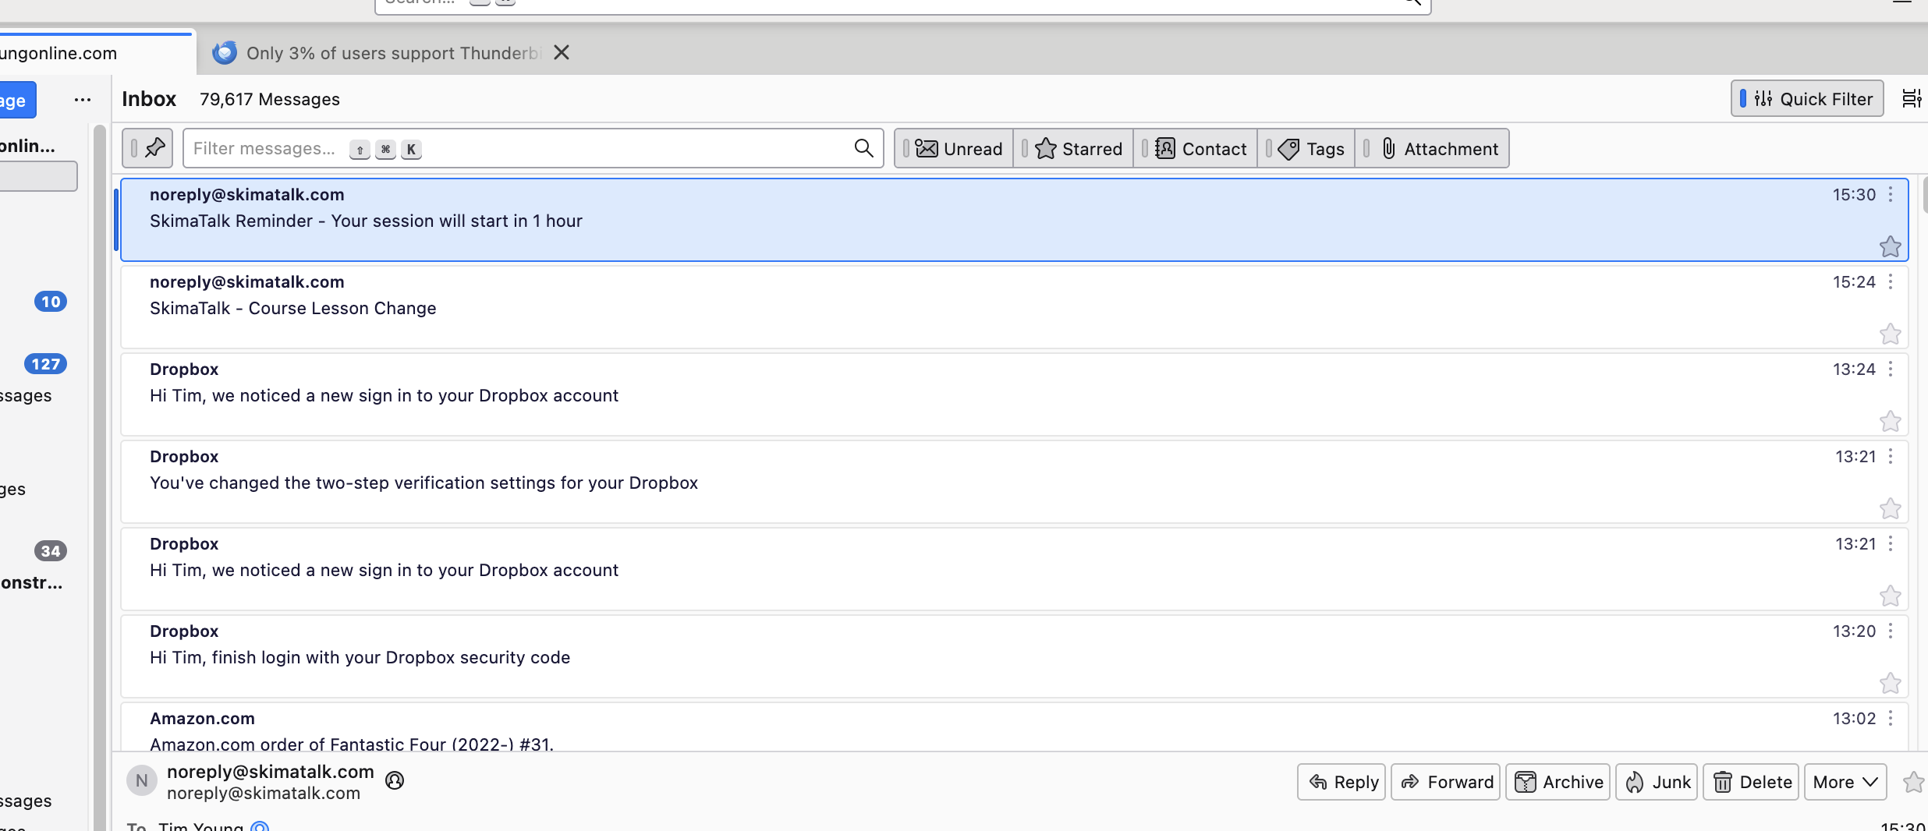
Task: Select the SkimaTalk Reminder email
Action: tap(1014, 220)
